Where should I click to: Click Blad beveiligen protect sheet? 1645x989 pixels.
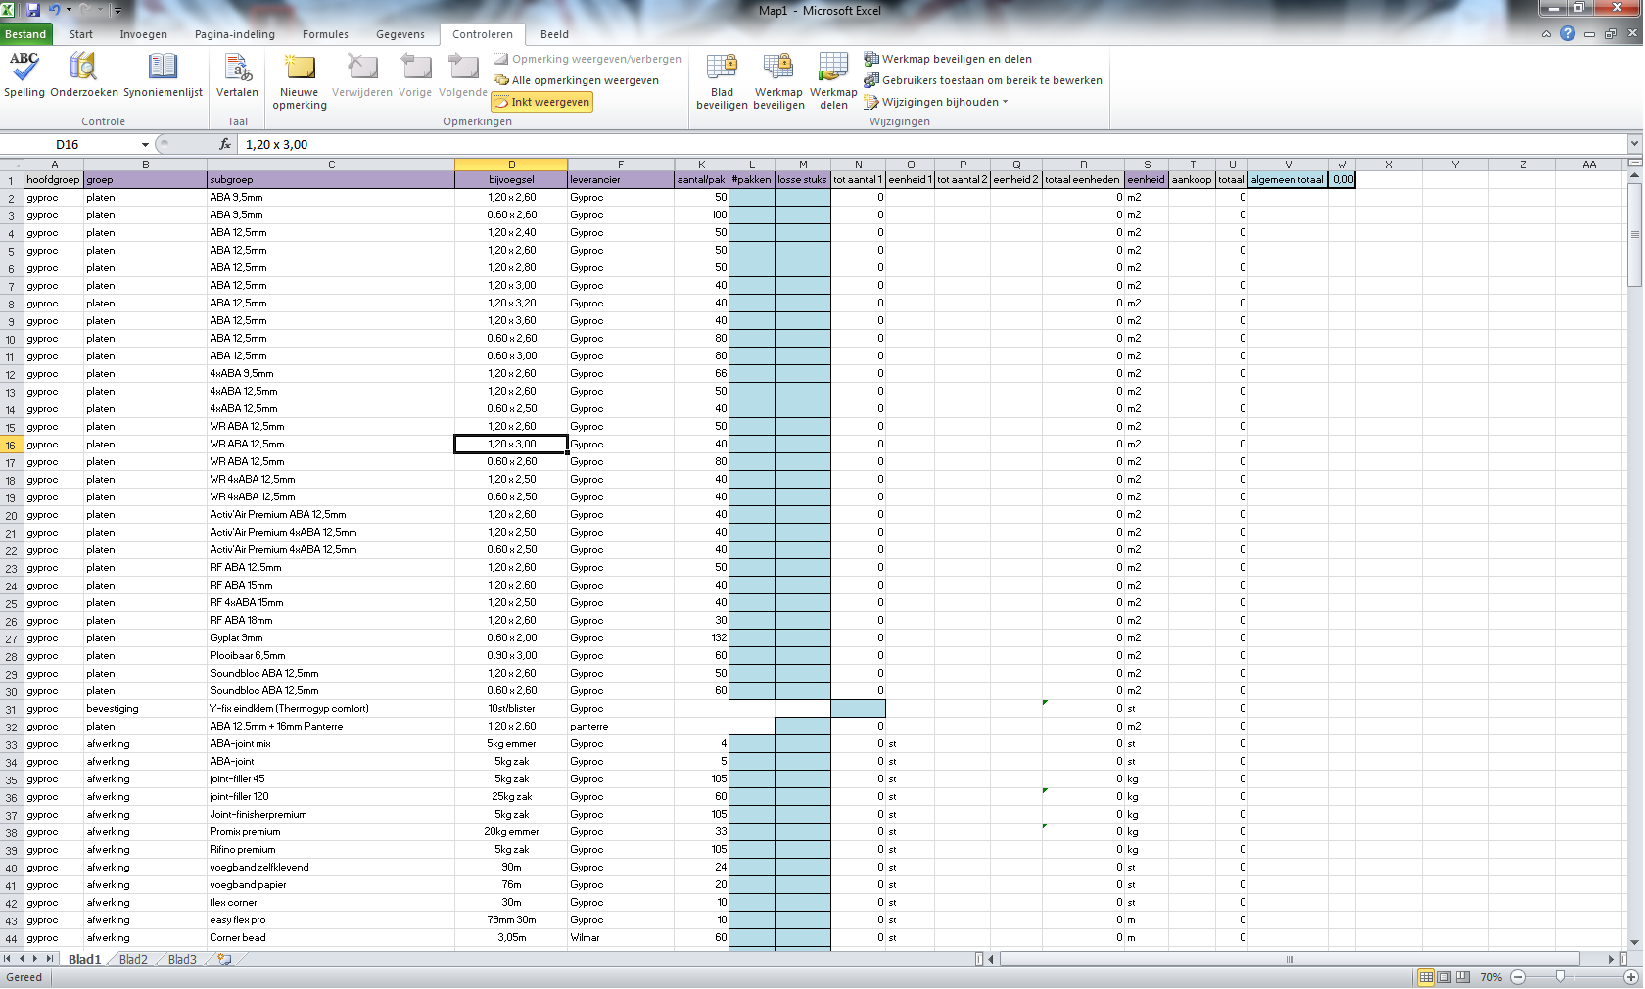coord(722,80)
